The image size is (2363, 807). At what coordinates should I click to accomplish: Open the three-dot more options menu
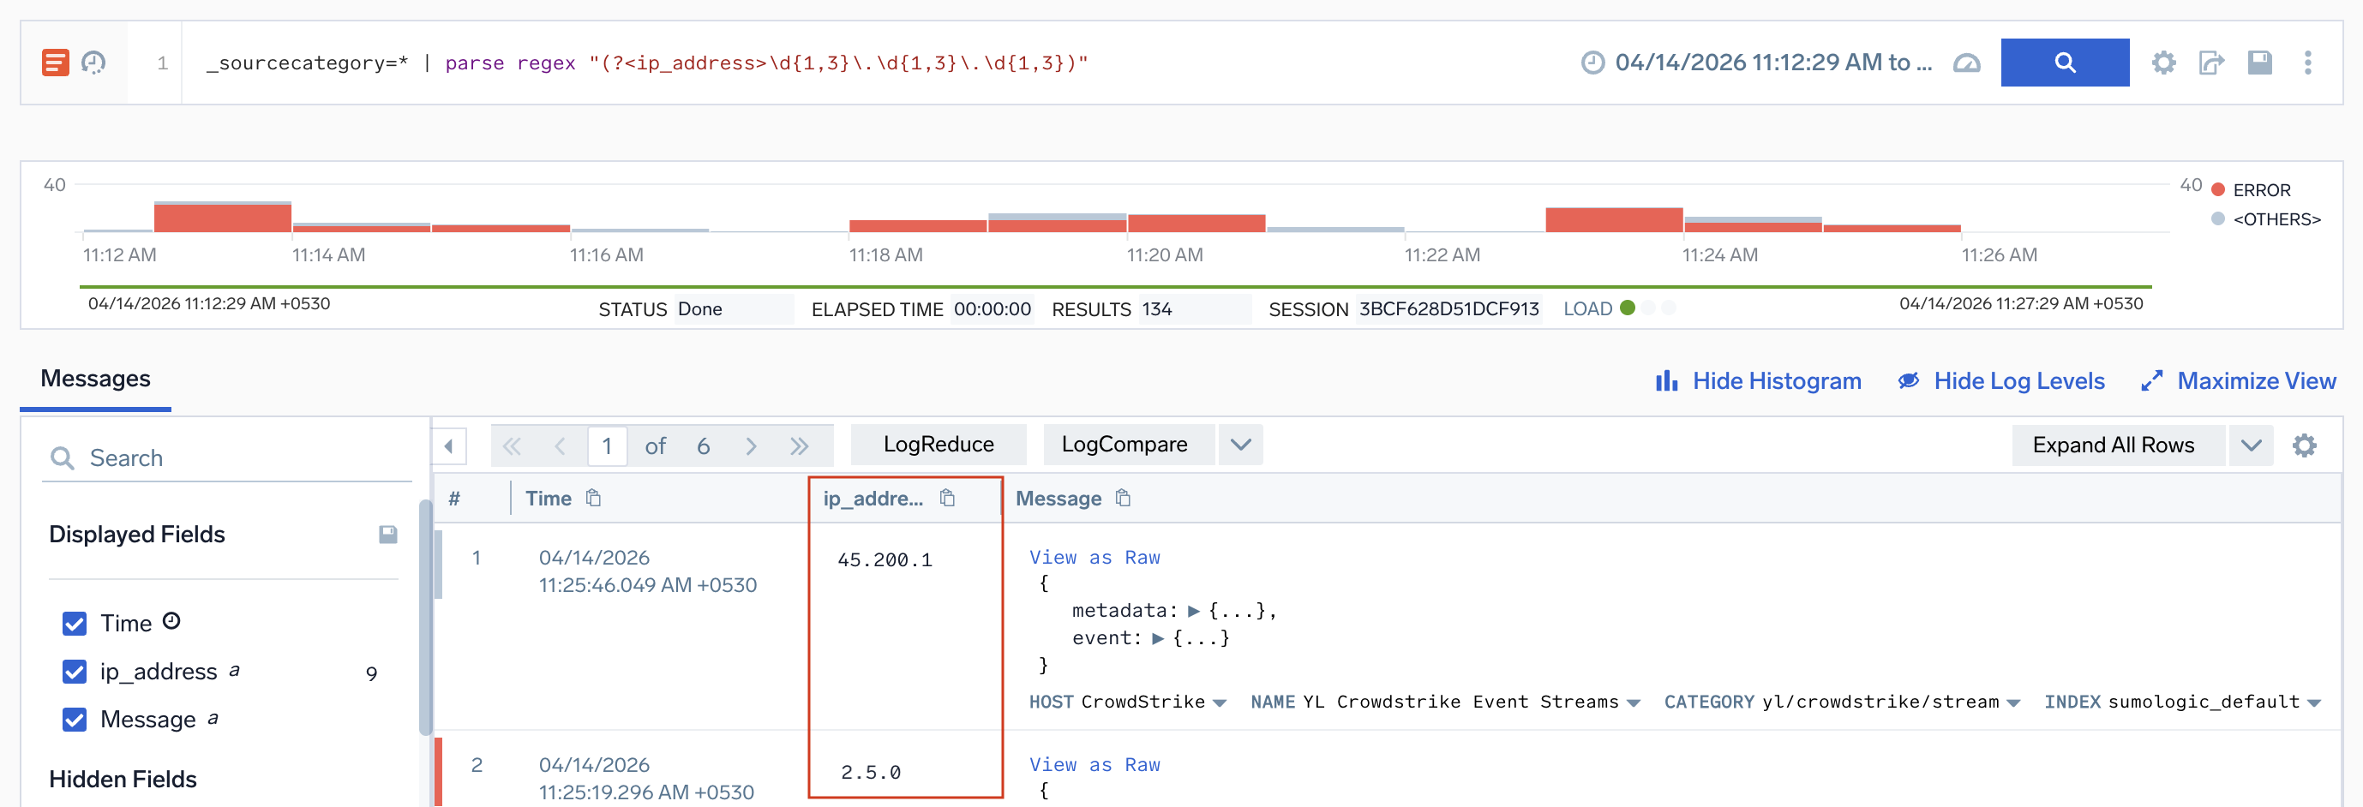point(2307,63)
